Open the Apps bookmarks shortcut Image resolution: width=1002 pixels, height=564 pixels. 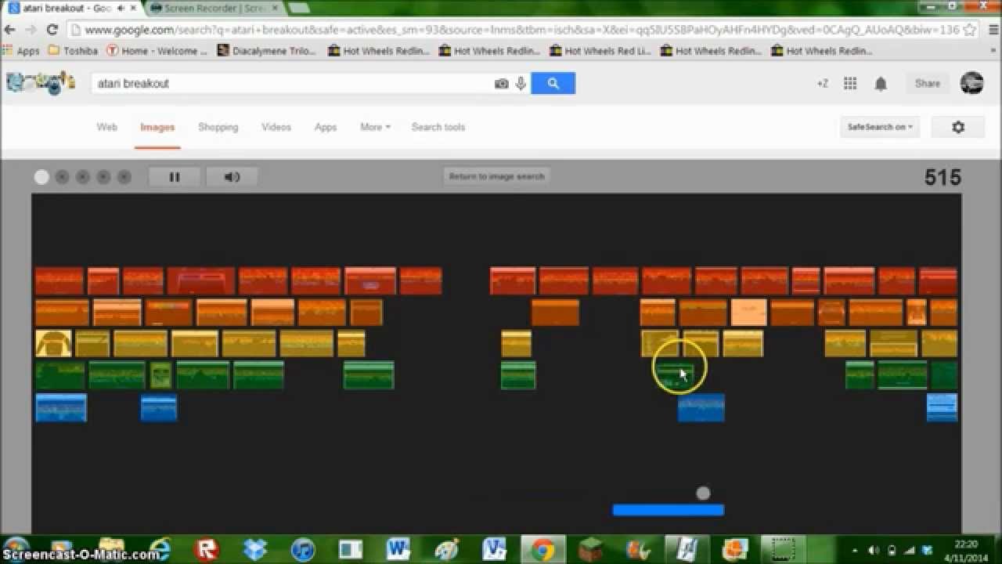tap(22, 51)
